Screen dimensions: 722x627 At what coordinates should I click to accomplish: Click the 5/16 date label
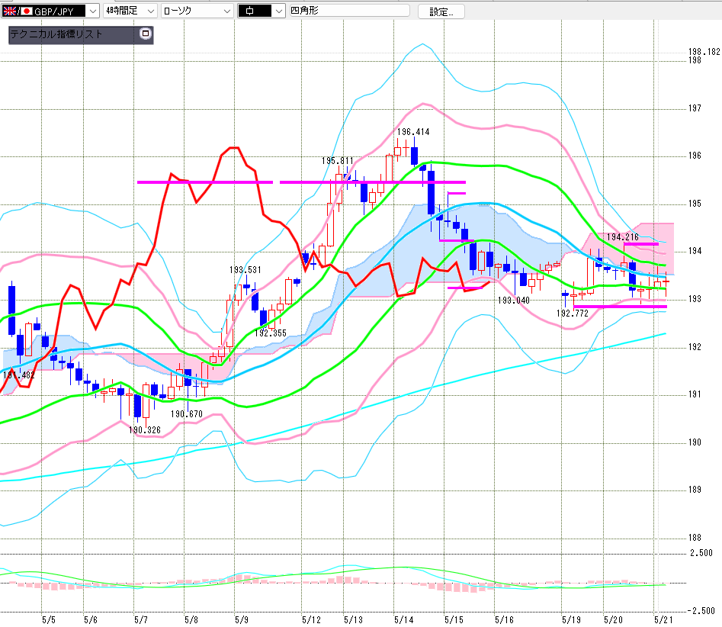click(x=504, y=619)
